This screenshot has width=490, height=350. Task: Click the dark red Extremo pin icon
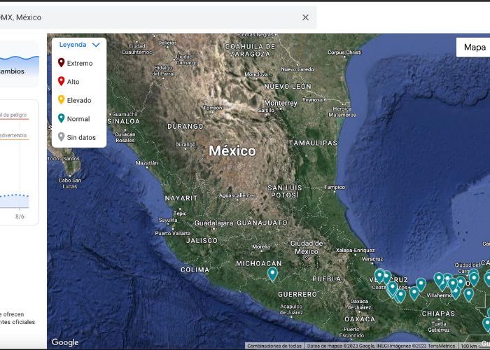click(x=62, y=62)
